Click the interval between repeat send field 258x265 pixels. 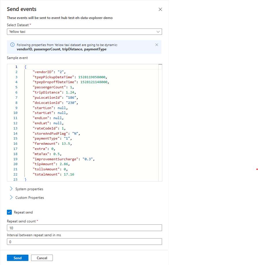click(x=84, y=242)
